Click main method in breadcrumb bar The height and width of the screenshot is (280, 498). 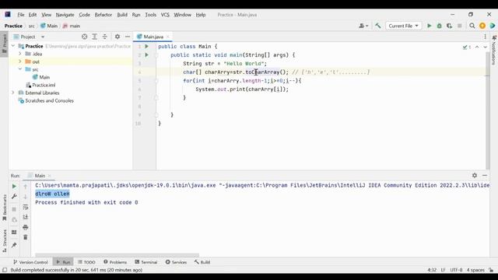(x=72, y=26)
